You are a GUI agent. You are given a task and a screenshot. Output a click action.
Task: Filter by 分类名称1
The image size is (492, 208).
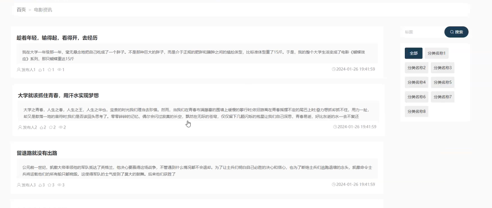pyautogui.click(x=437, y=53)
